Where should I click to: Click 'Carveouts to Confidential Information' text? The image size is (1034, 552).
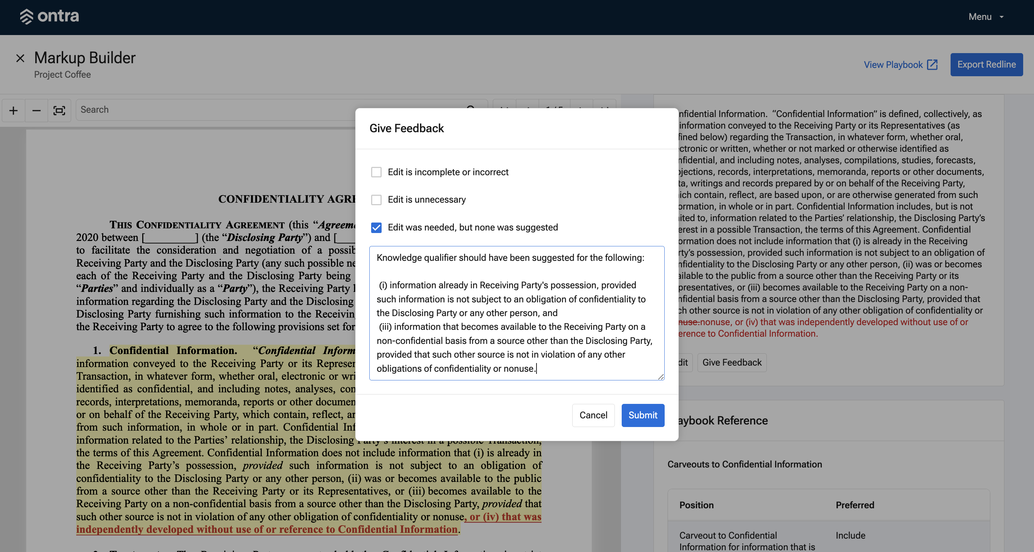pos(744,464)
